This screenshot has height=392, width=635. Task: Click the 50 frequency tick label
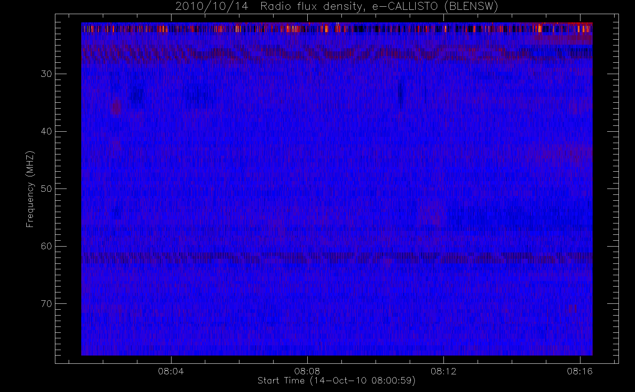47,189
